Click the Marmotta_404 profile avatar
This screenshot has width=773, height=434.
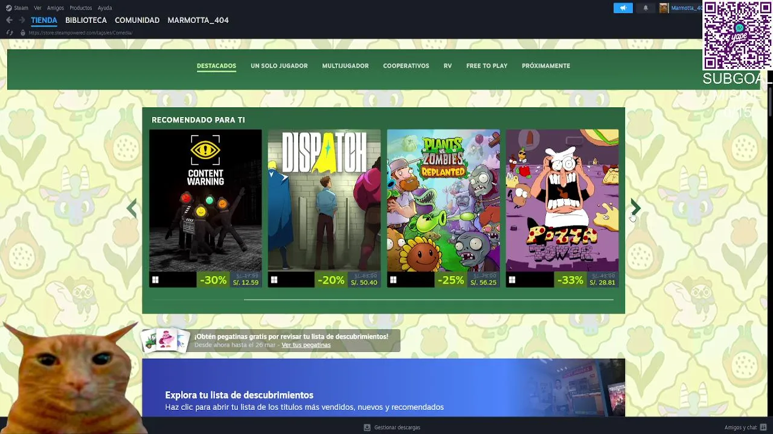(664, 8)
